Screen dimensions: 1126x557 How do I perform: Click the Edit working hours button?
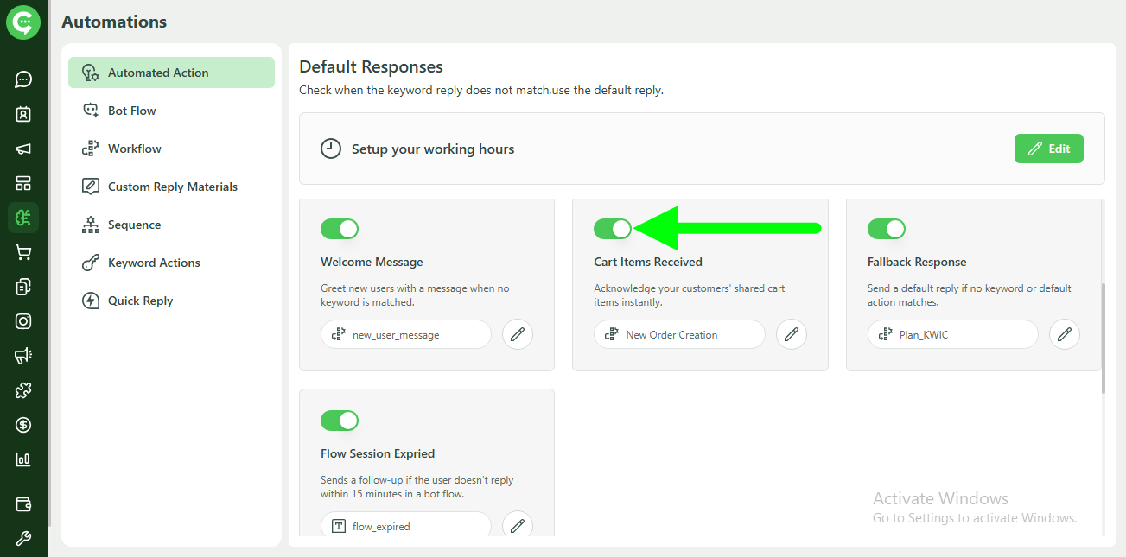(x=1048, y=148)
